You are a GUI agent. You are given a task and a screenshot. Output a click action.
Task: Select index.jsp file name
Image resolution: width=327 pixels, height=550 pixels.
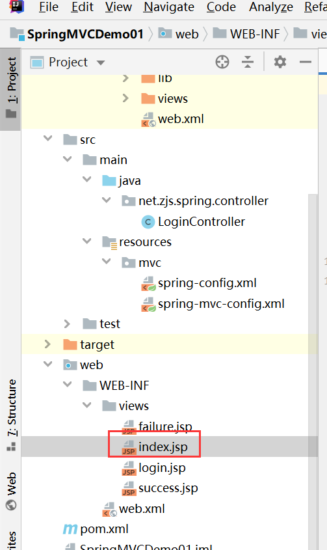coord(163,447)
